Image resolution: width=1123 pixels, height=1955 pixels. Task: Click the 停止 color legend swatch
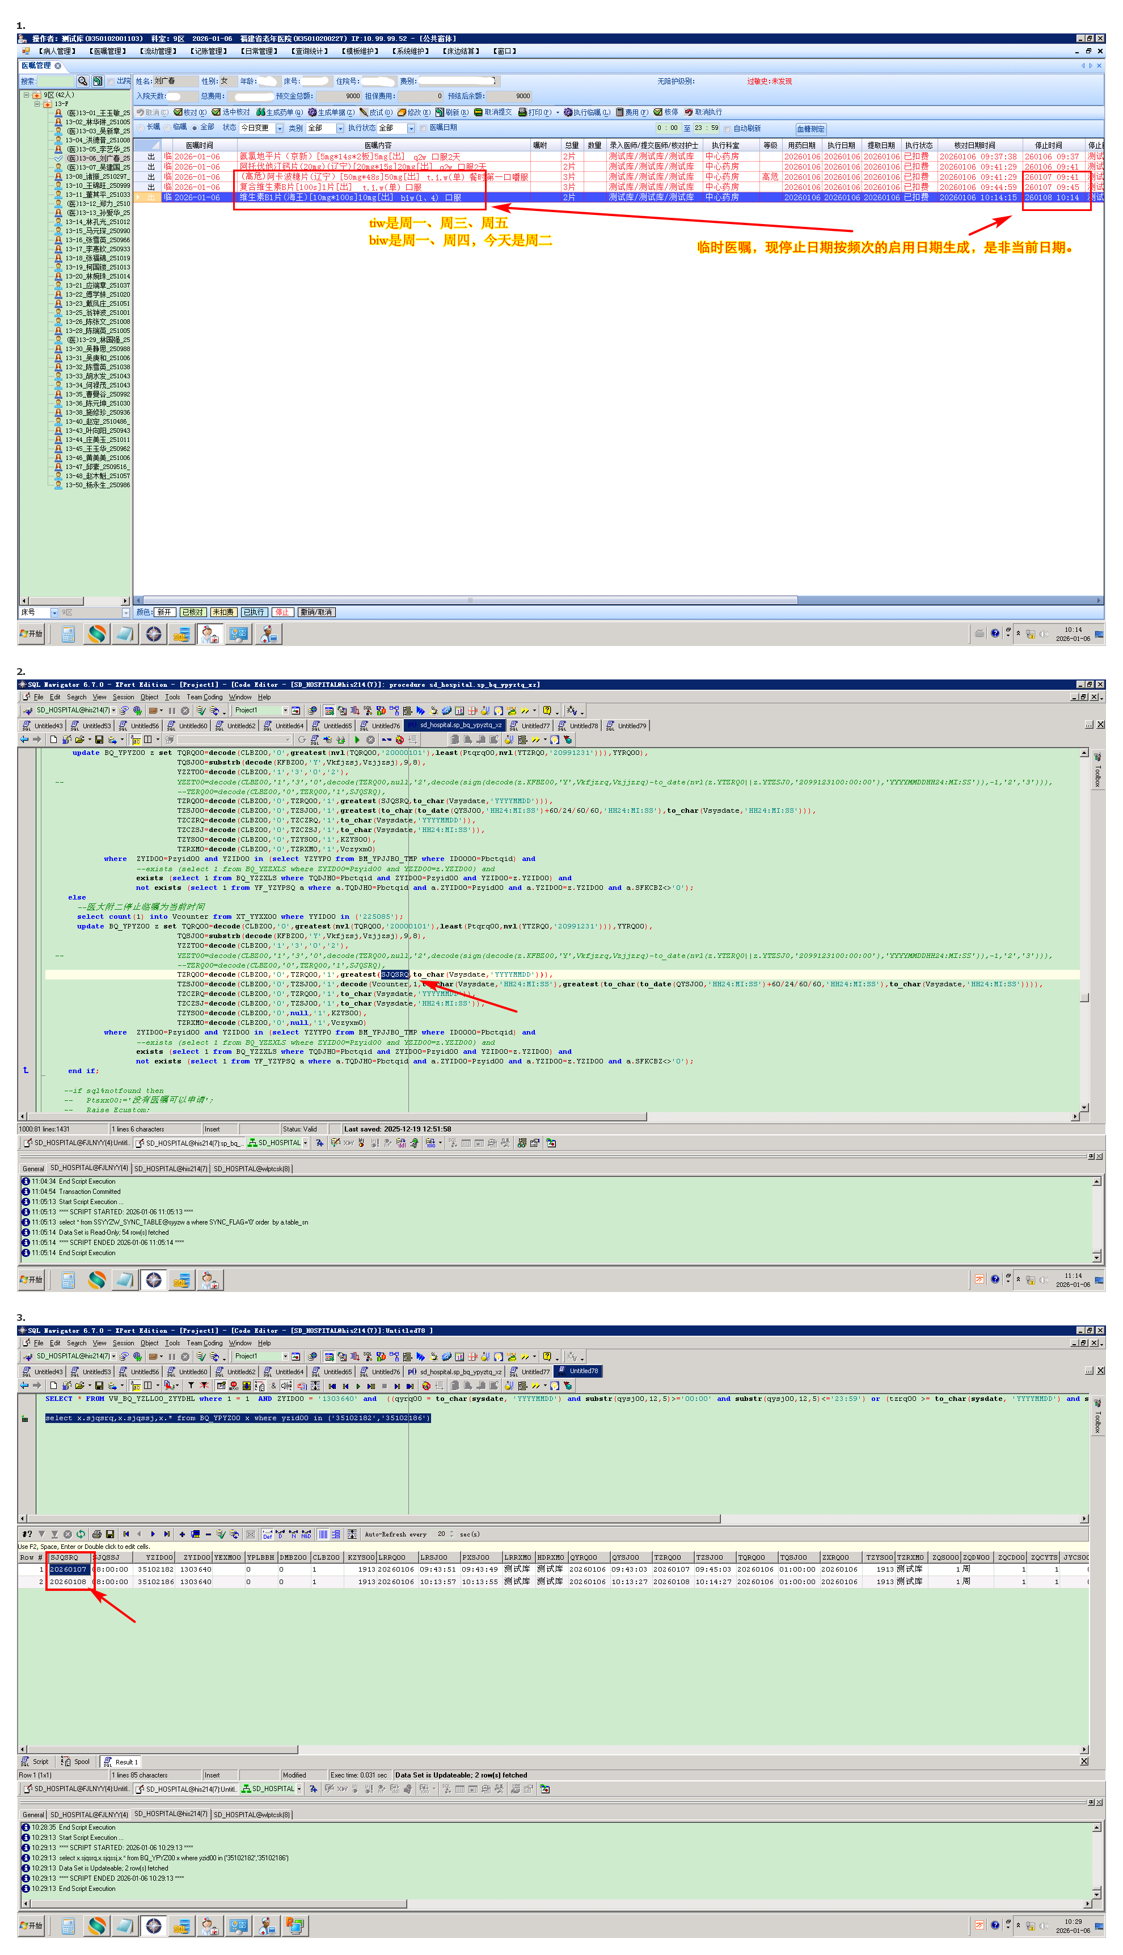coord(282,613)
